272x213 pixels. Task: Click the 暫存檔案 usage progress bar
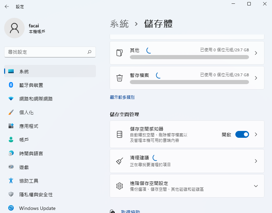click(189, 82)
